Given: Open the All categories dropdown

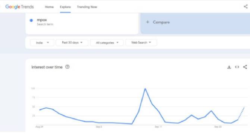Looking at the screenshot, I should click(107, 43).
